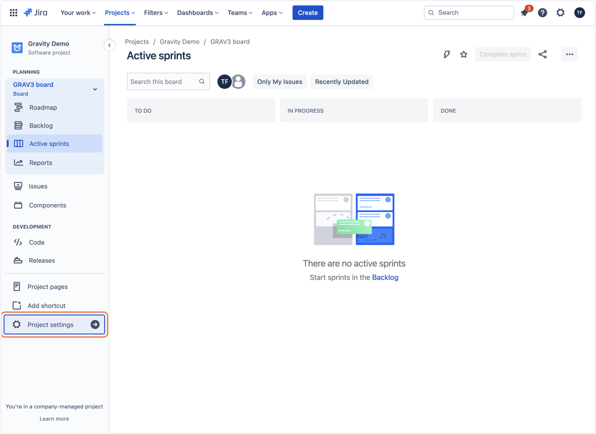Screen dimensions: 596x434
Task: Click the IN PROGRESS column header
Action: pos(354,110)
